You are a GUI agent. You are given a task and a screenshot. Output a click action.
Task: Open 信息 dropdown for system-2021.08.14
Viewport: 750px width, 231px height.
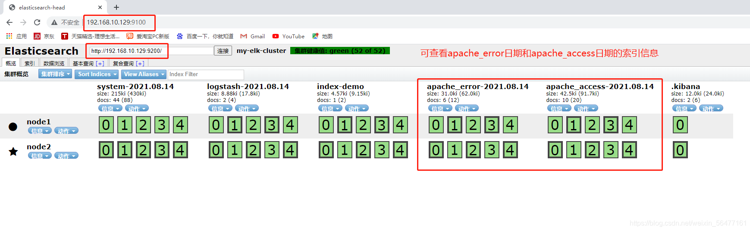(110, 108)
